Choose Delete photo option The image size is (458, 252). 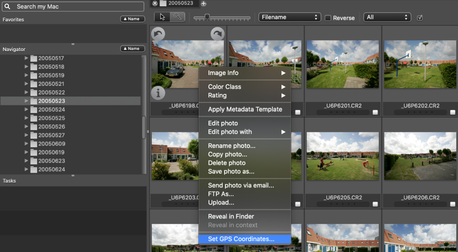pos(245,163)
